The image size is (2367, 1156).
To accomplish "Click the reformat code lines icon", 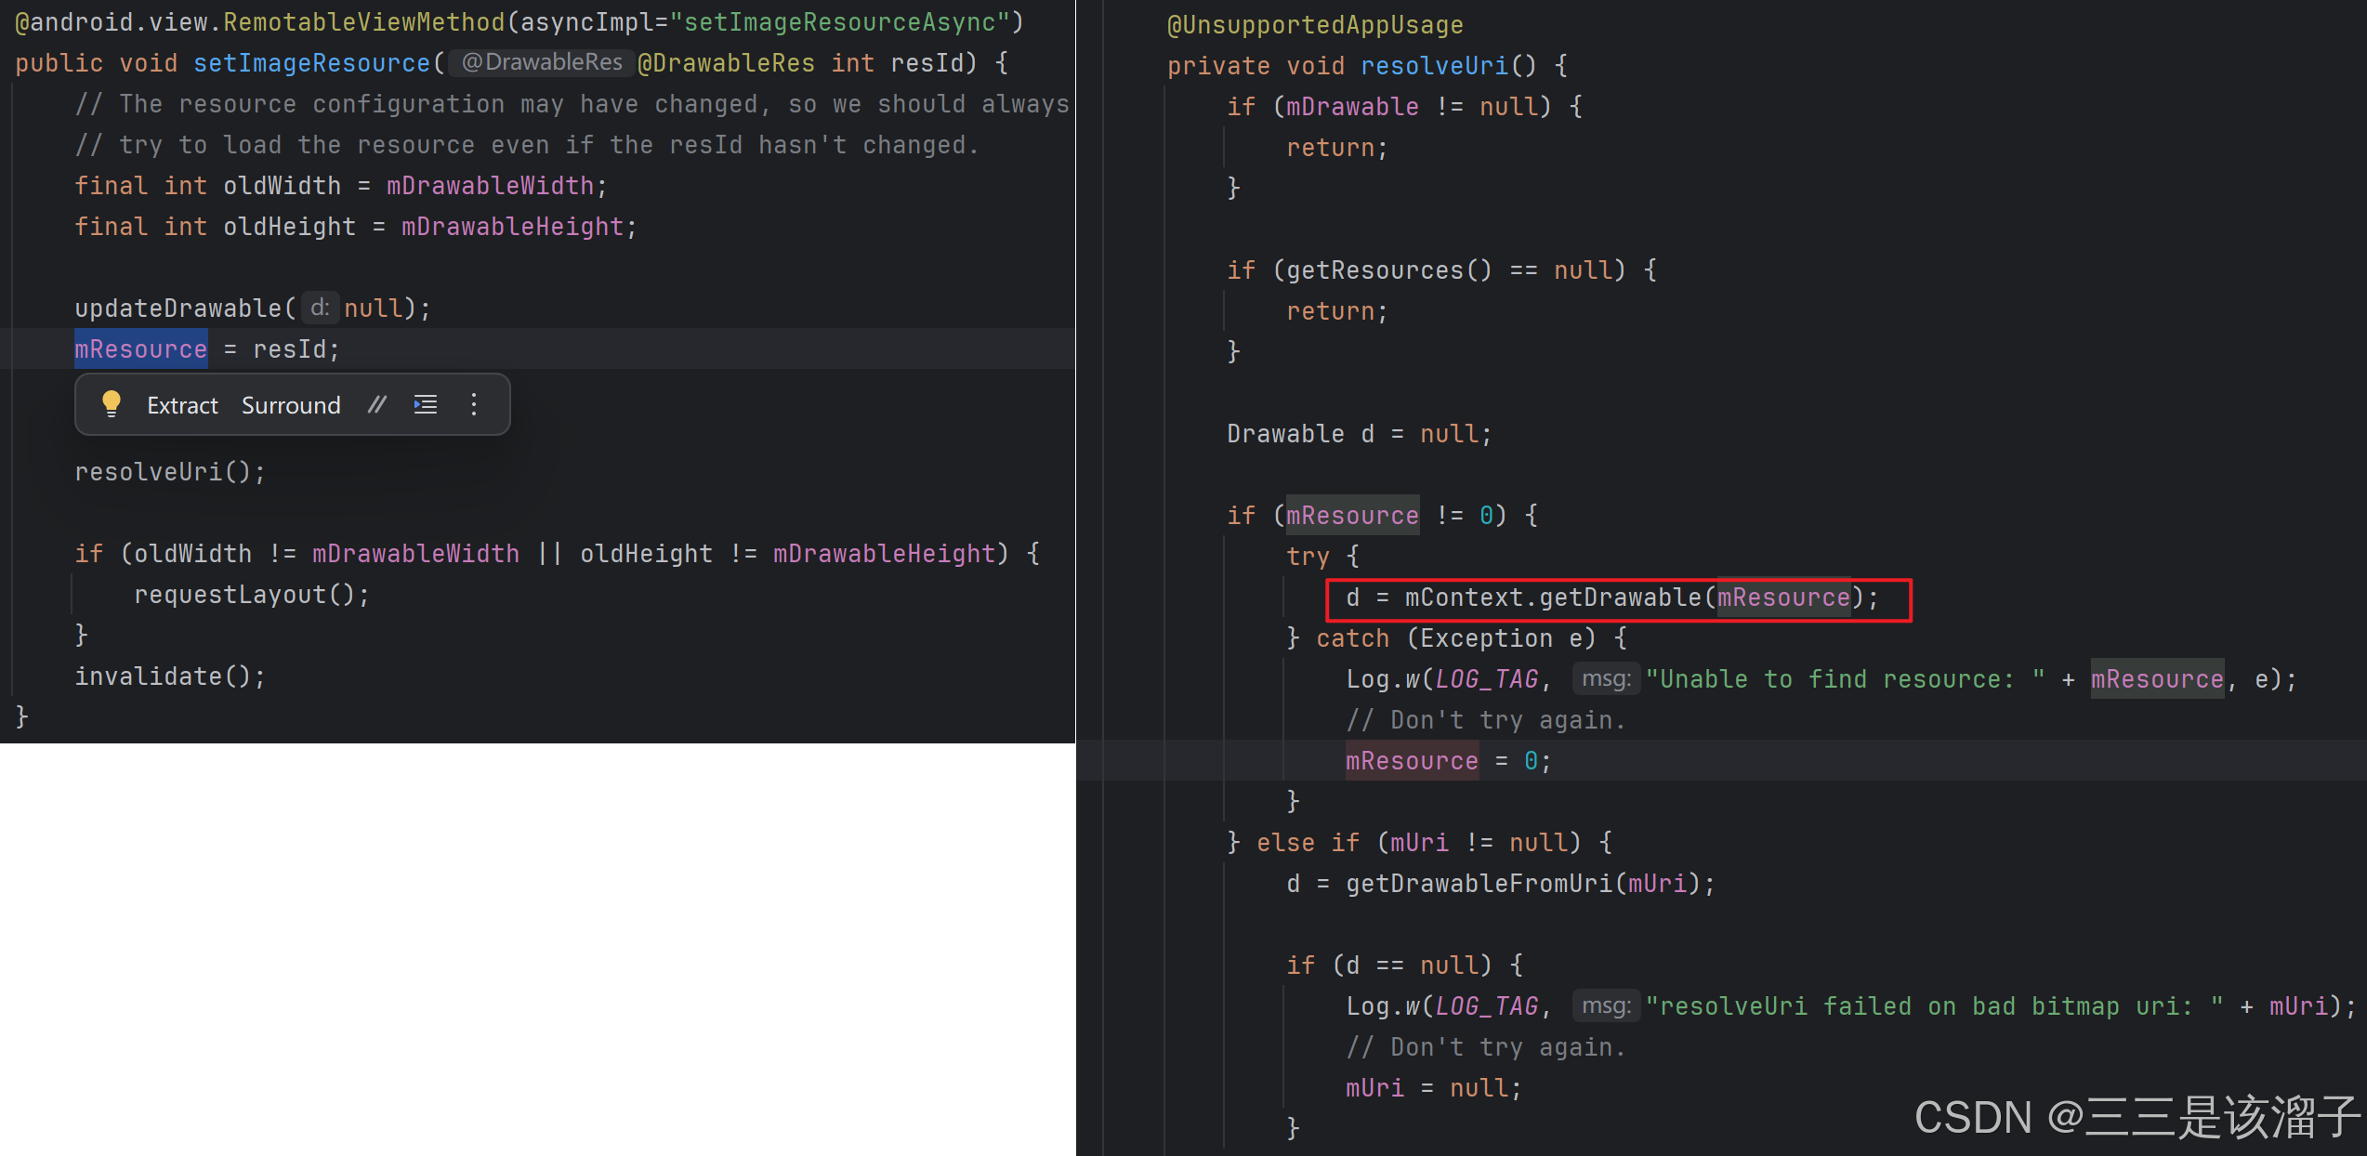I will [426, 404].
